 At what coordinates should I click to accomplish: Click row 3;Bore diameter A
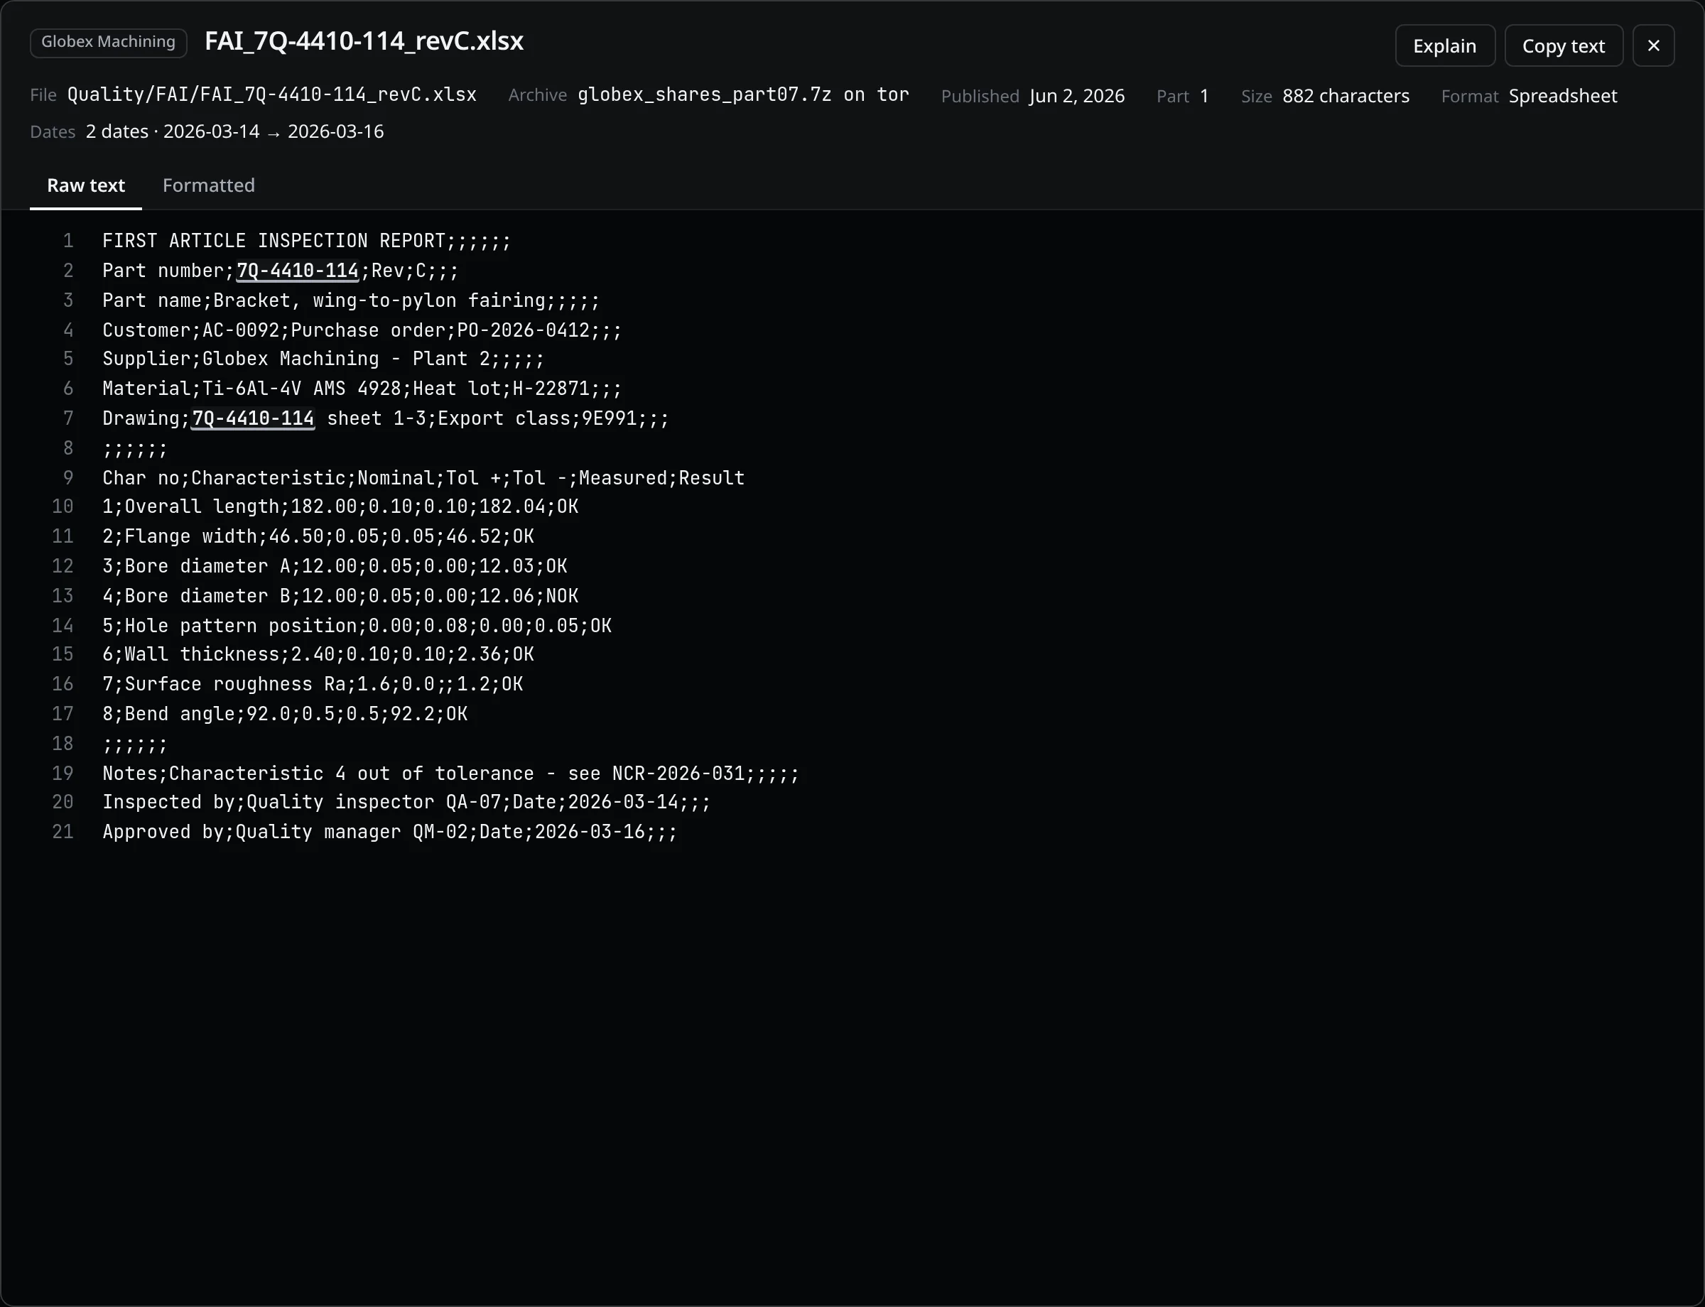tap(335, 565)
